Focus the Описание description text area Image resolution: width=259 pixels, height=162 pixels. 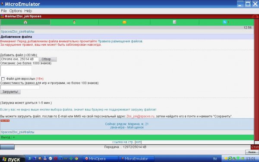pyautogui.click(x=16, y=70)
